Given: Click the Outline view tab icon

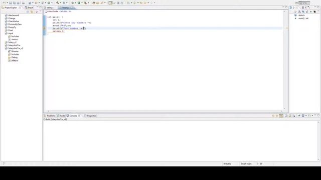Looking at the screenshot, I should [x=291, y=7].
